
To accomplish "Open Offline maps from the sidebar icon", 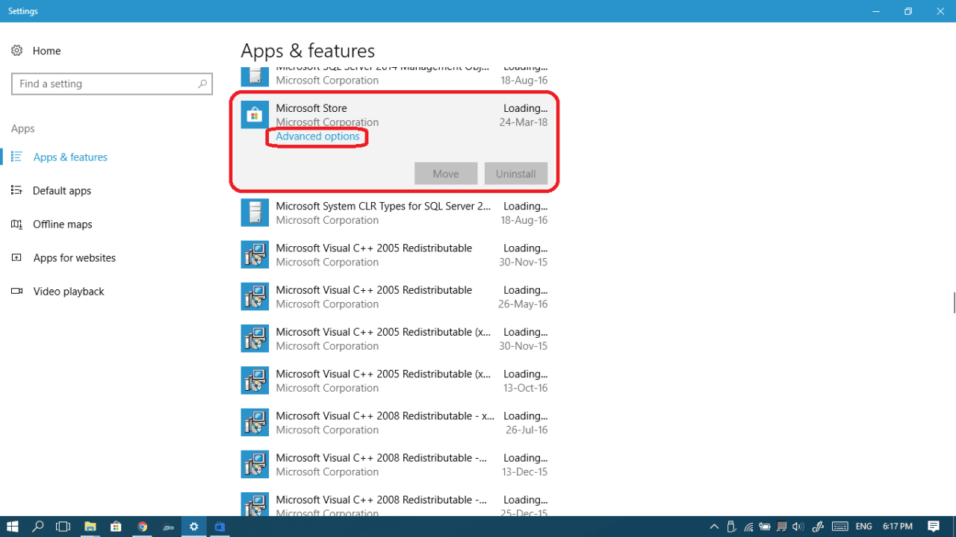I will point(16,224).
